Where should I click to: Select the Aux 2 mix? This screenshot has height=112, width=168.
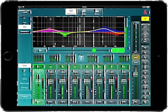(x=145, y=53)
